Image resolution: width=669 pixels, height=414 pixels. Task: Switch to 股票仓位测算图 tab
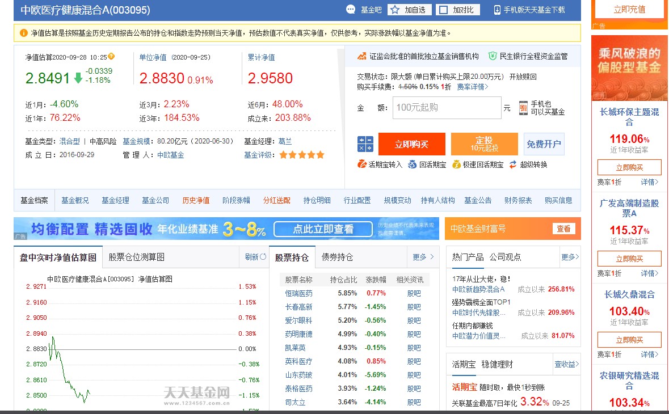[x=137, y=257]
